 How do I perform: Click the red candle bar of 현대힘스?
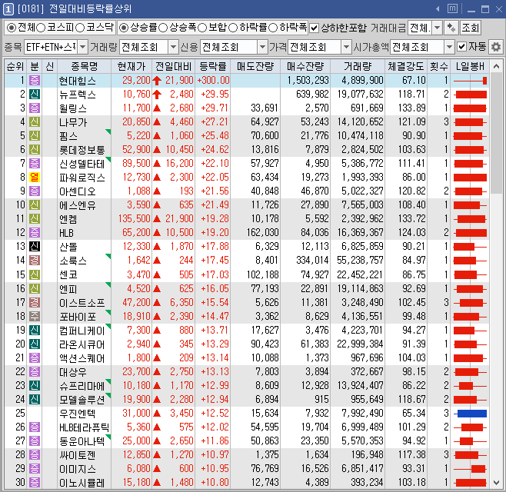tap(484, 81)
